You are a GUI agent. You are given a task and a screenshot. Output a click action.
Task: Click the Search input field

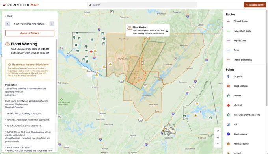[x=142, y=5]
